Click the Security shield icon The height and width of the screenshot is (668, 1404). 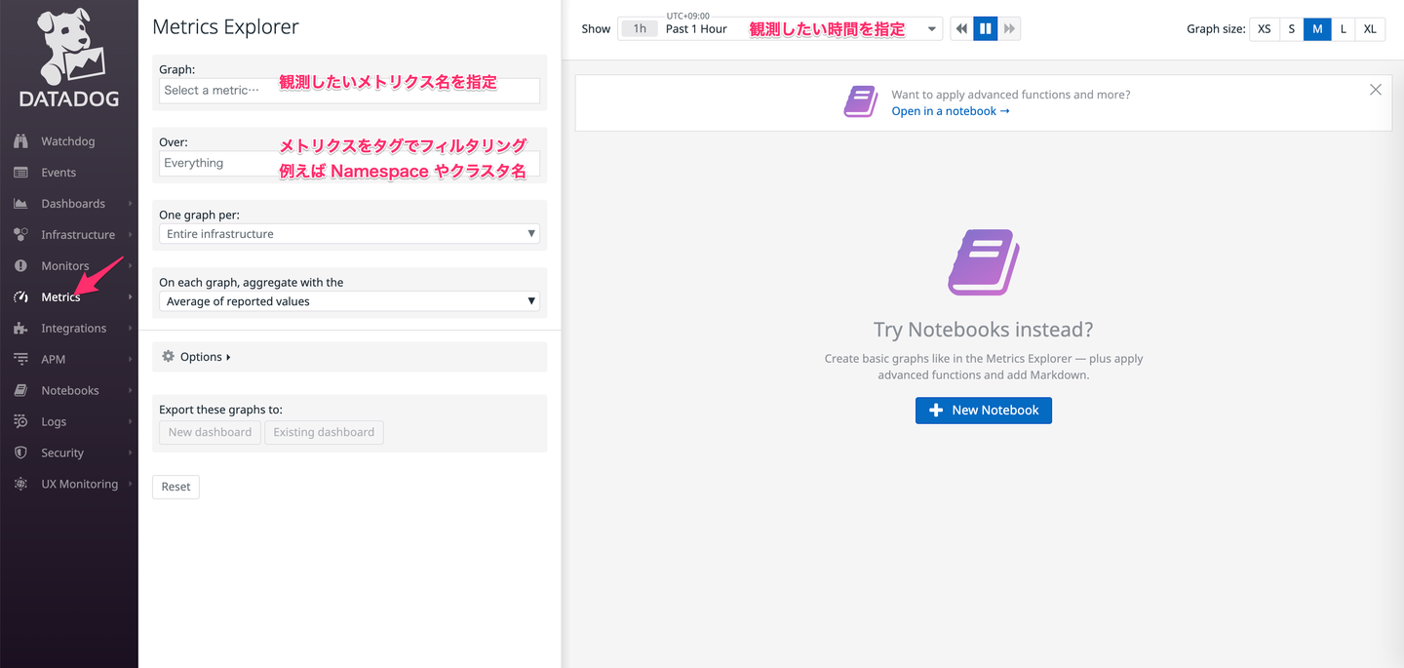(20, 453)
